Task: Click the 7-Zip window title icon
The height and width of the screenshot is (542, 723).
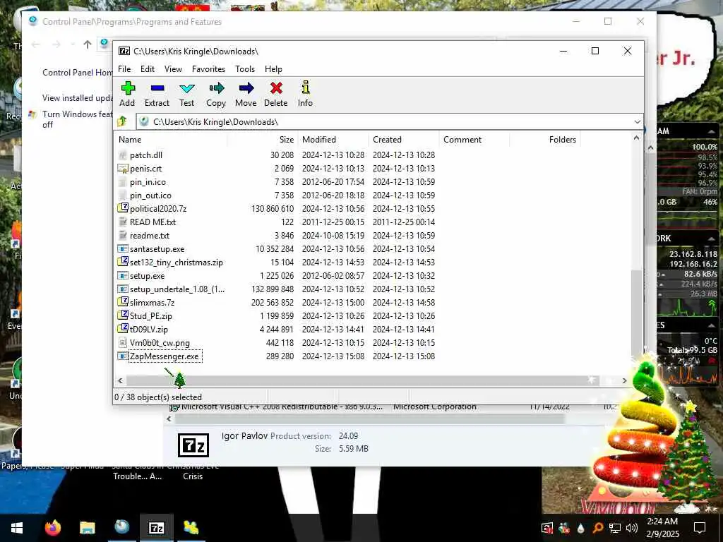Action: click(124, 51)
